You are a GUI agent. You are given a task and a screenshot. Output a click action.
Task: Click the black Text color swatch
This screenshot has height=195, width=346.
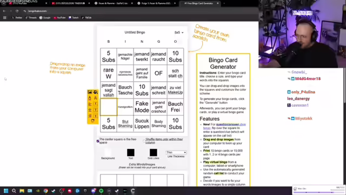pyautogui.click(x=131, y=153)
